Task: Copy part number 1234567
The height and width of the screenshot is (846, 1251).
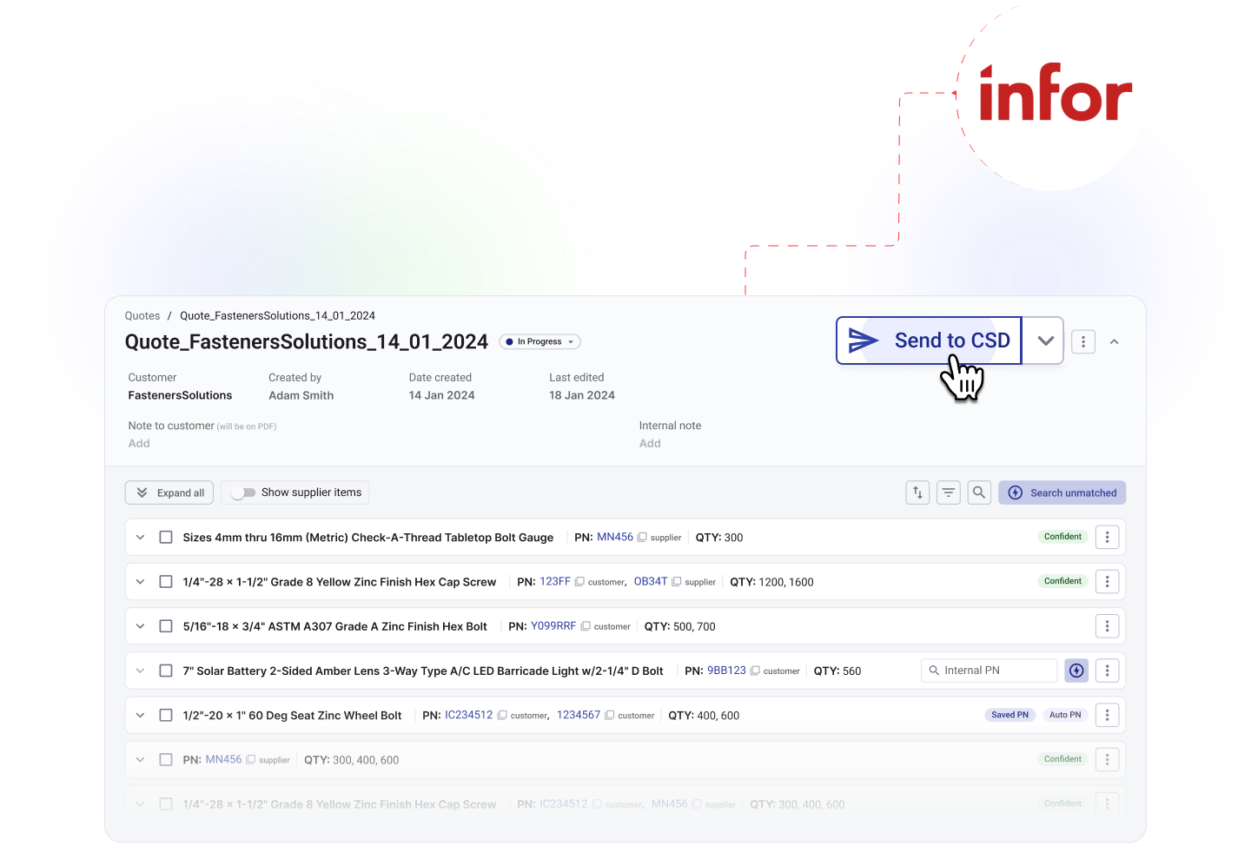Action: tap(610, 716)
